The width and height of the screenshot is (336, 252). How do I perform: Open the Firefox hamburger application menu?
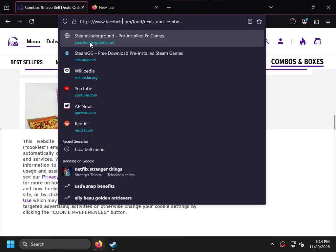pyautogui.click(x=328, y=21)
